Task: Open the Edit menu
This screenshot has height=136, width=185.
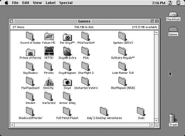Action: pyautogui.click(x=26, y=3)
